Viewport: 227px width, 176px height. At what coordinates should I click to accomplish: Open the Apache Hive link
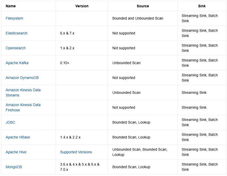click(x=16, y=152)
